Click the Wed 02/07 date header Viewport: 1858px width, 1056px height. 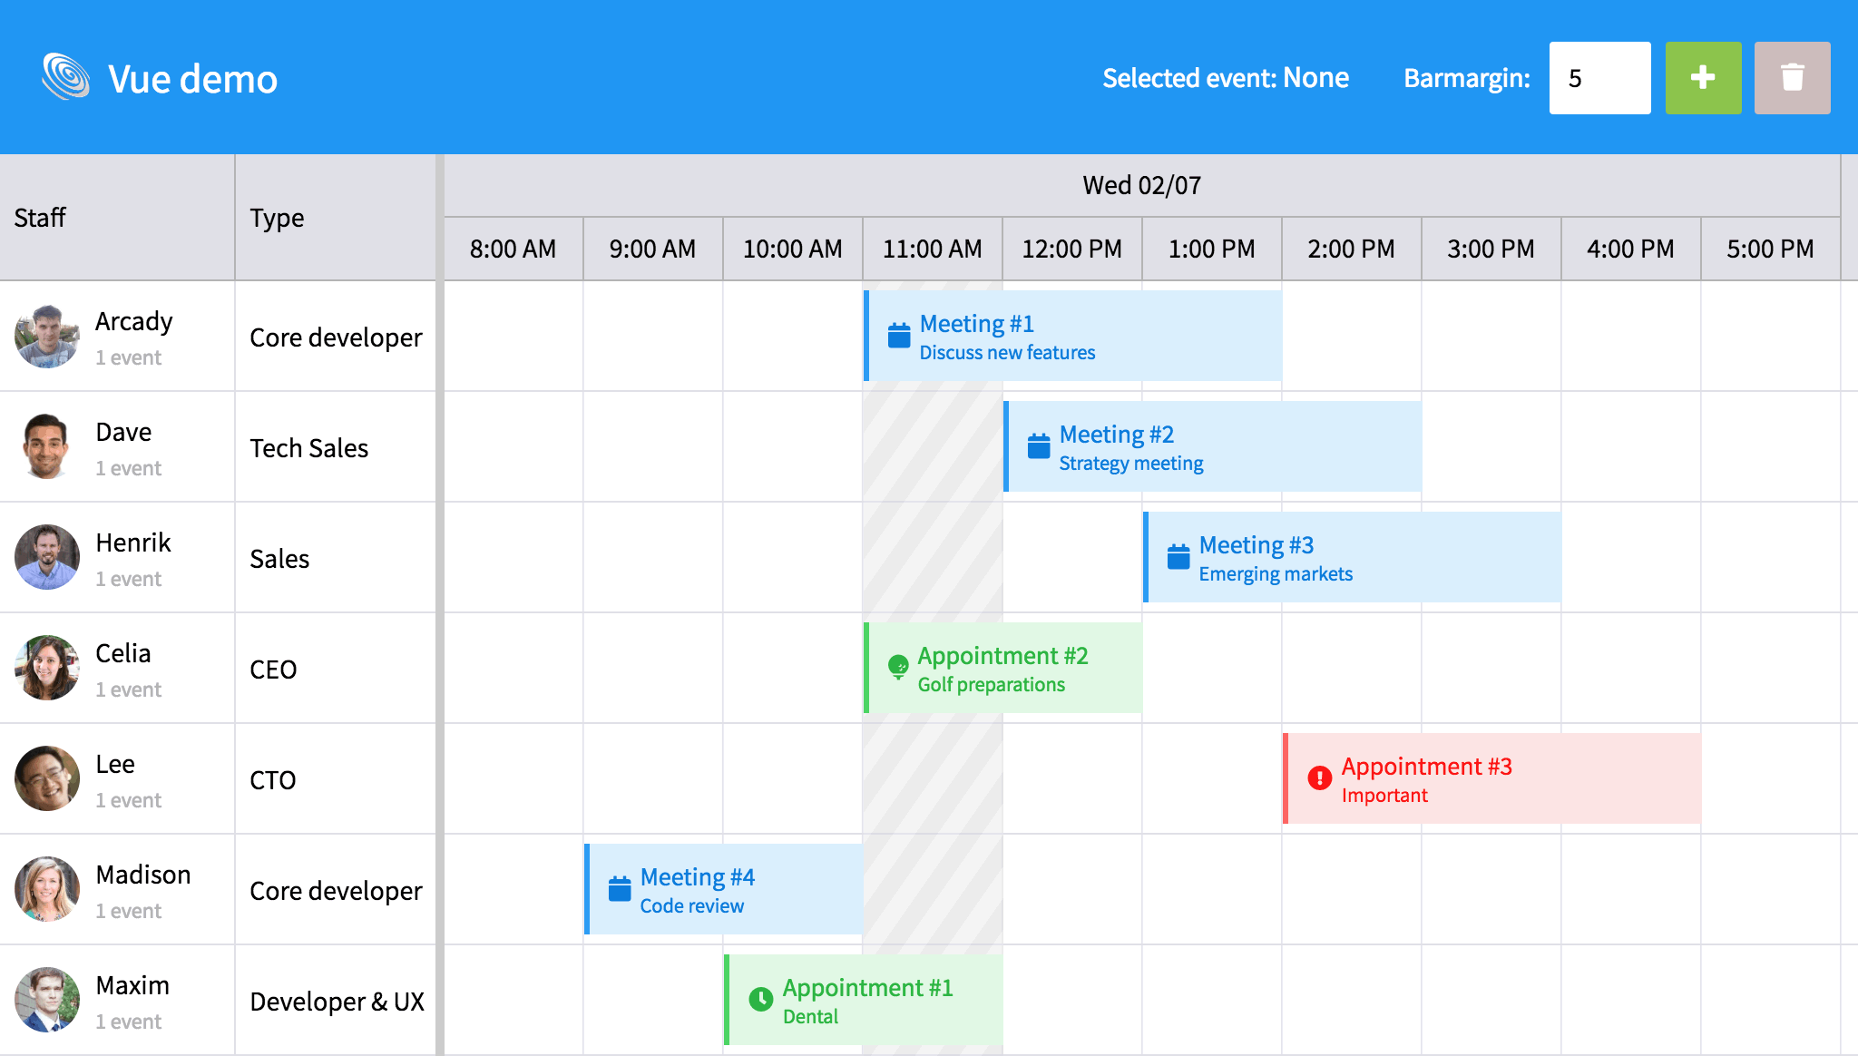click(x=1141, y=185)
